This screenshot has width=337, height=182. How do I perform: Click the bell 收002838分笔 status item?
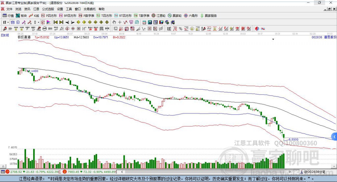pos(313,172)
